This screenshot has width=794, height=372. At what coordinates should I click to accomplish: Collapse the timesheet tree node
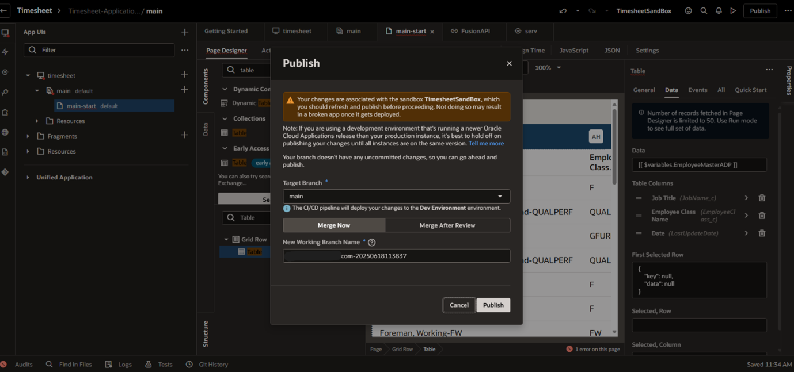(x=28, y=75)
